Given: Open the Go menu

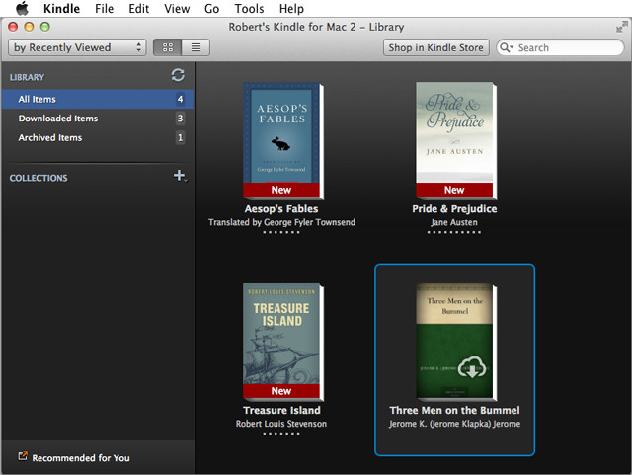Looking at the screenshot, I should click(x=211, y=9).
